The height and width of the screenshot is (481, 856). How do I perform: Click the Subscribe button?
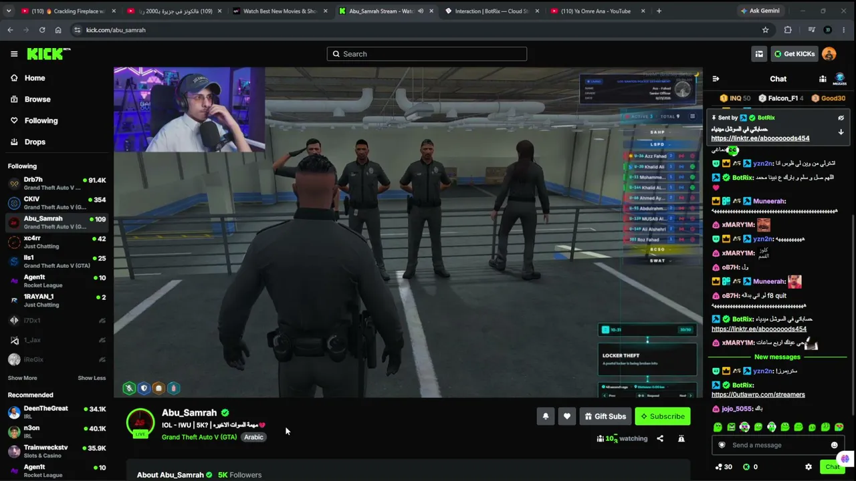(x=663, y=416)
